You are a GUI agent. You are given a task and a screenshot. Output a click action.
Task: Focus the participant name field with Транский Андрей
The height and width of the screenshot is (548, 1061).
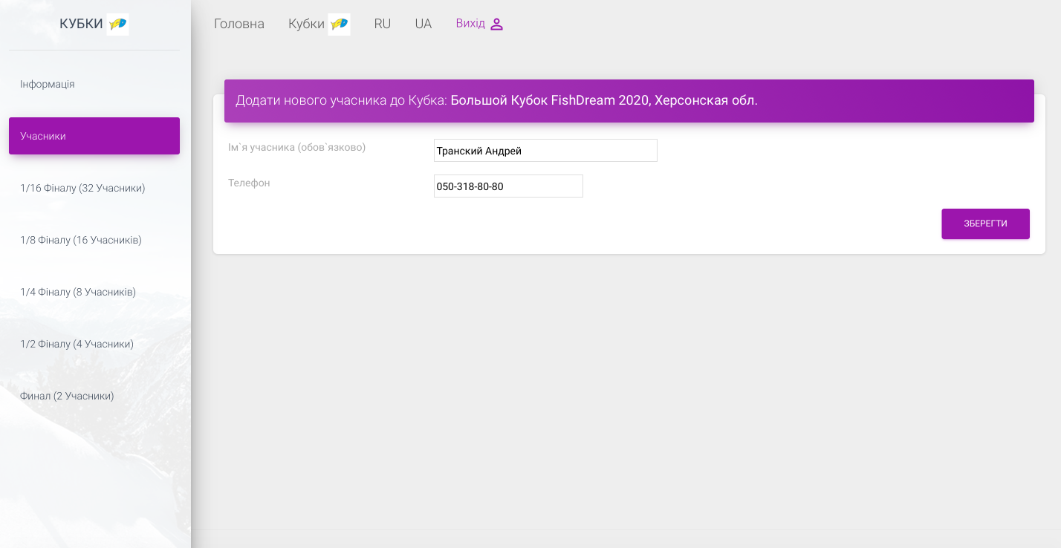[545, 151]
